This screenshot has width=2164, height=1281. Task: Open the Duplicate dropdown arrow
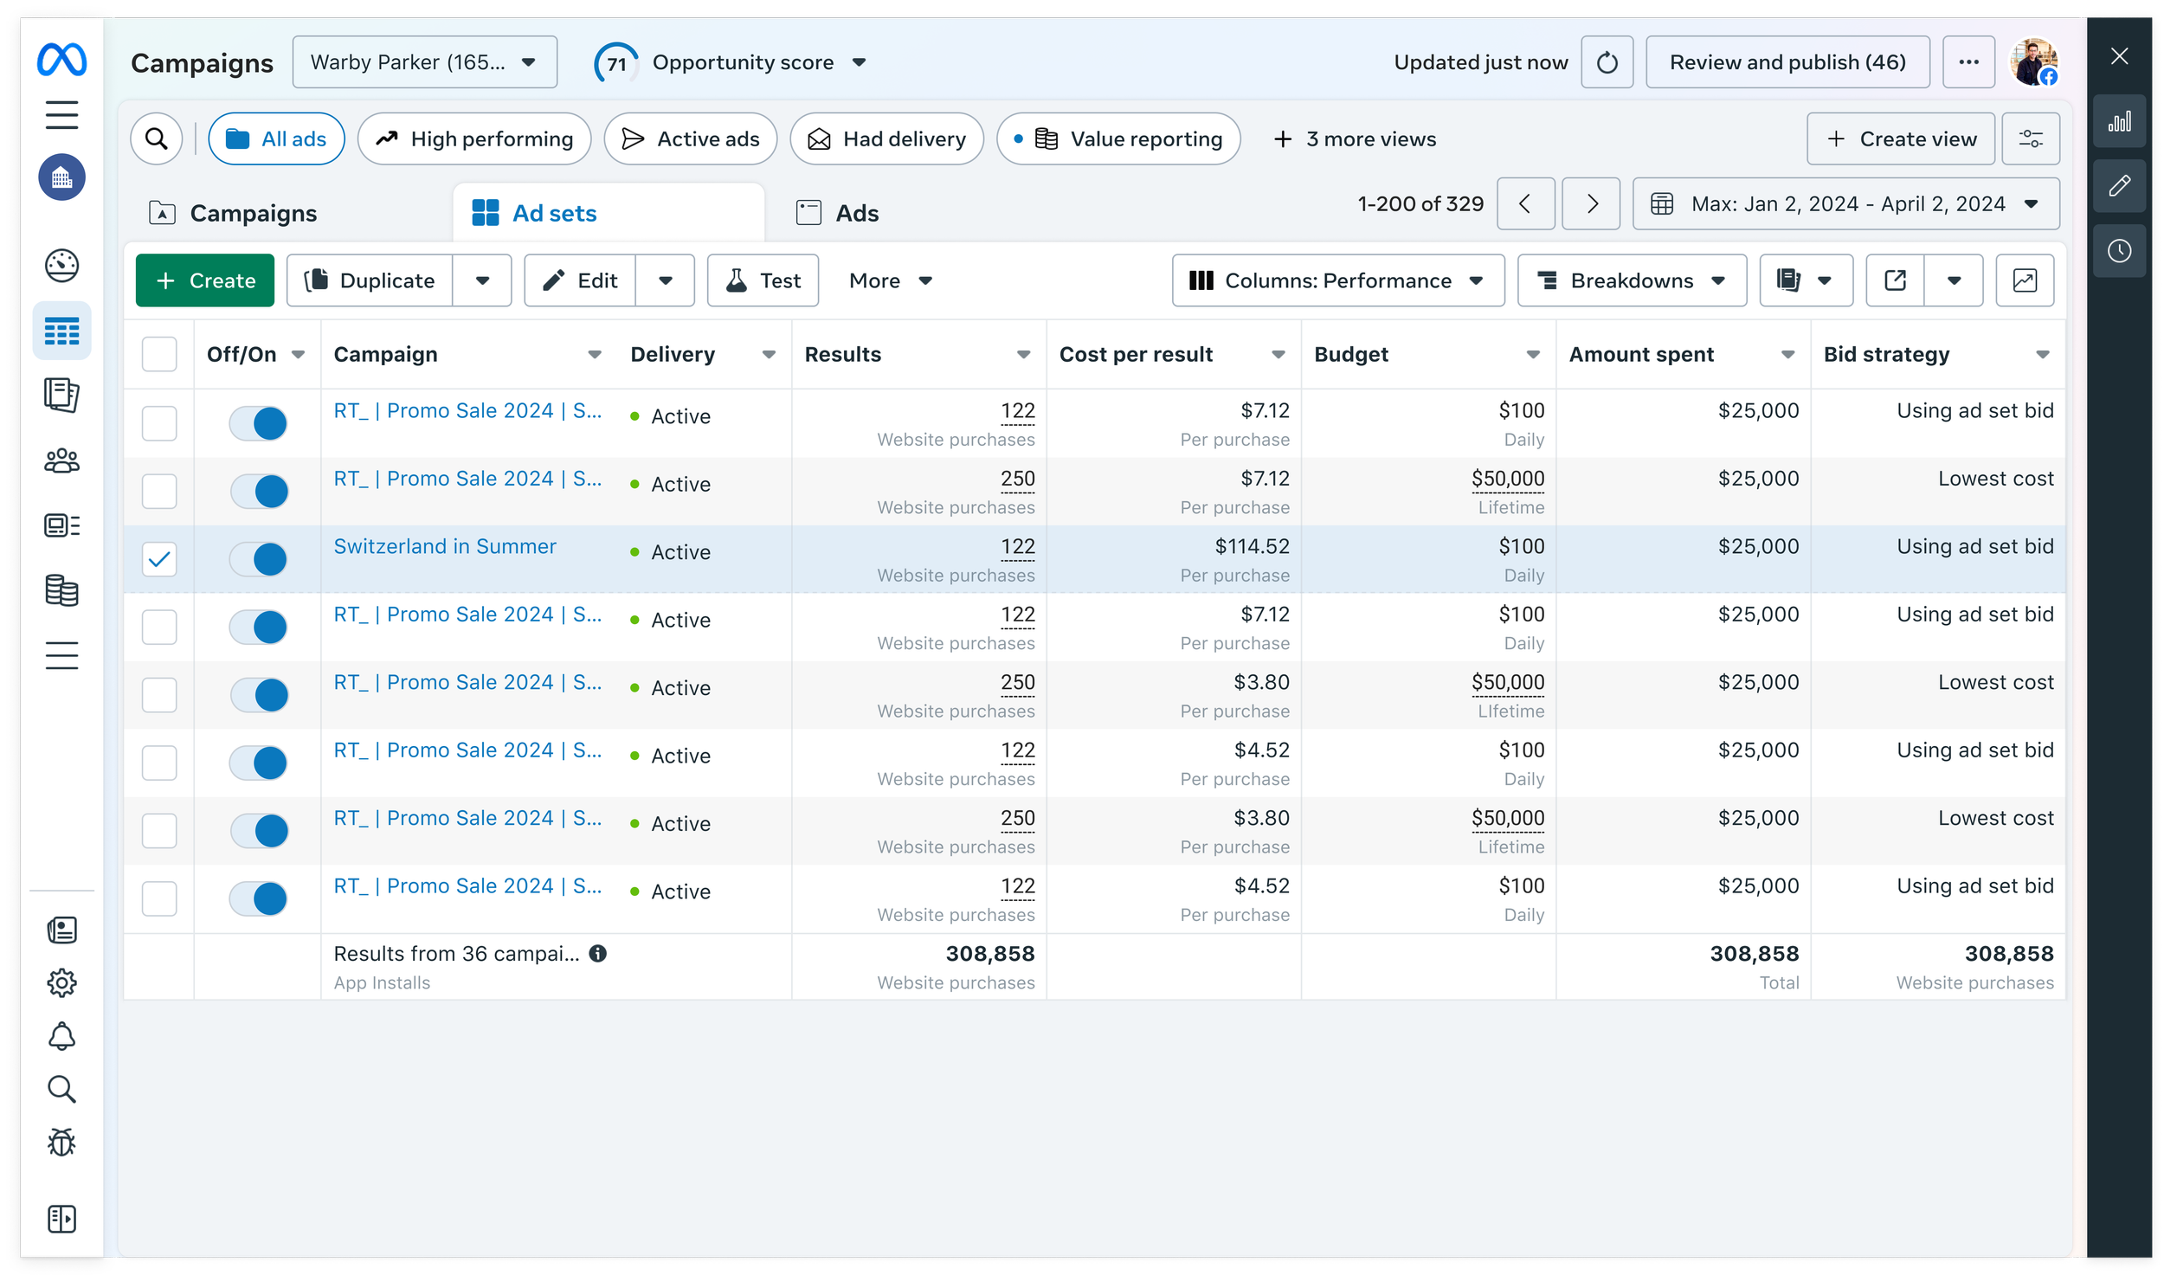482,280
